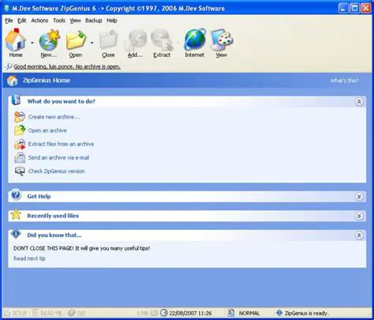This screenshot has width=374, height=320.
Task: Click the 0 MB size status text
Action: pyautogui.click(x=143, y=313)
